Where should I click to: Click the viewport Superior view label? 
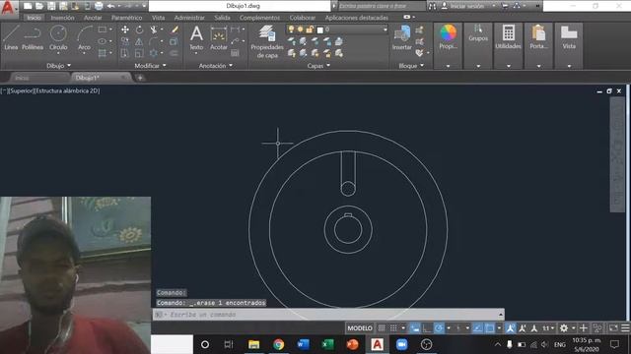click(21, 91)
